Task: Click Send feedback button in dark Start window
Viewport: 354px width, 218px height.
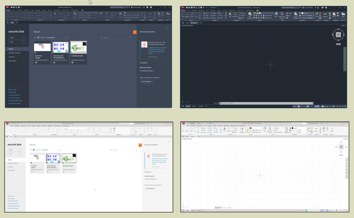Action: [x=146, y=81]
